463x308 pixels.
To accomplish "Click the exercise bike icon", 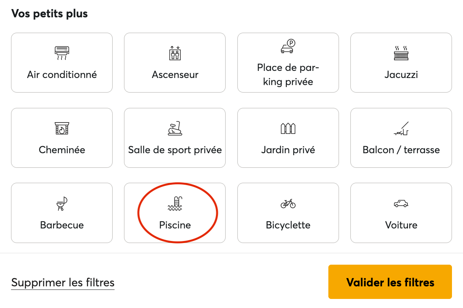I will (175, 128).
